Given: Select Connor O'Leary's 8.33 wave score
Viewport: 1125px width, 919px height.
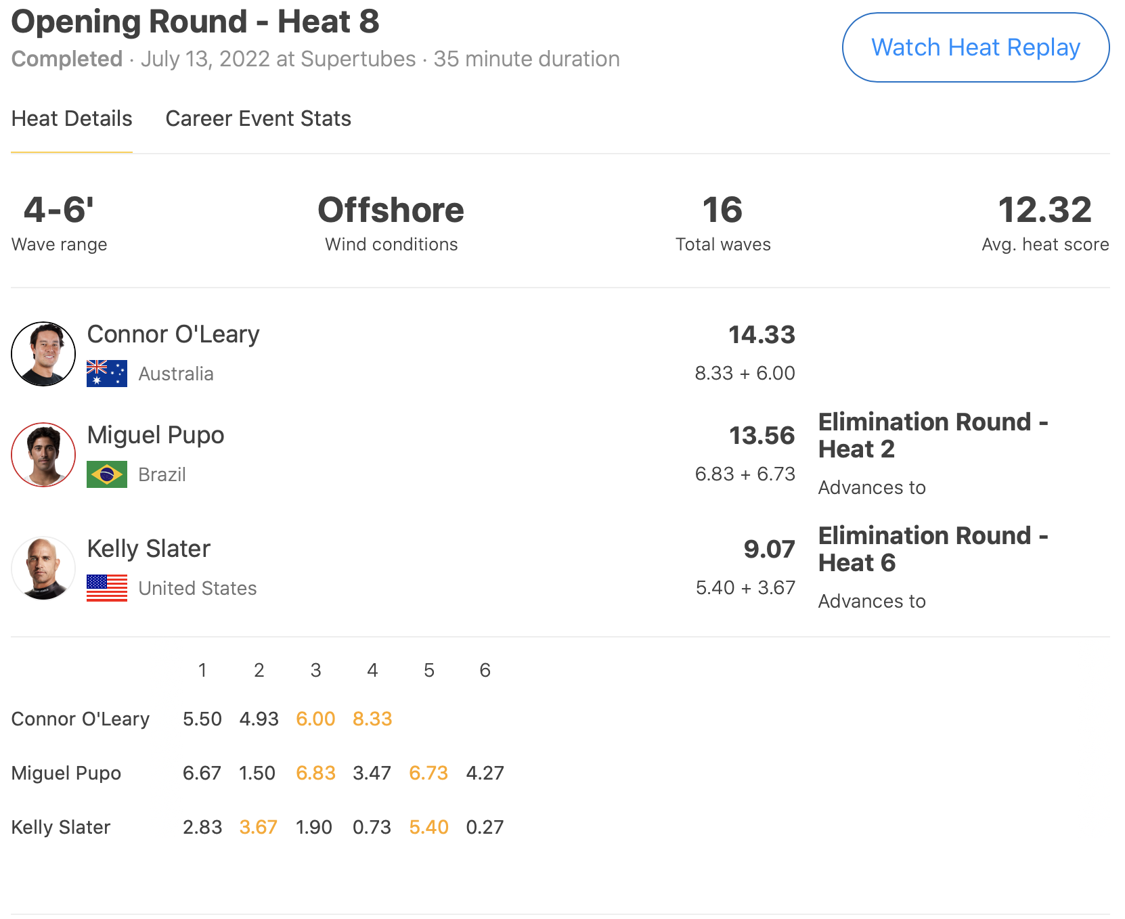Looking at the screenshot, I should coord(372,719).
